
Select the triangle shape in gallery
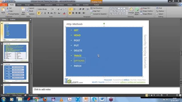[x=111, y=11]
